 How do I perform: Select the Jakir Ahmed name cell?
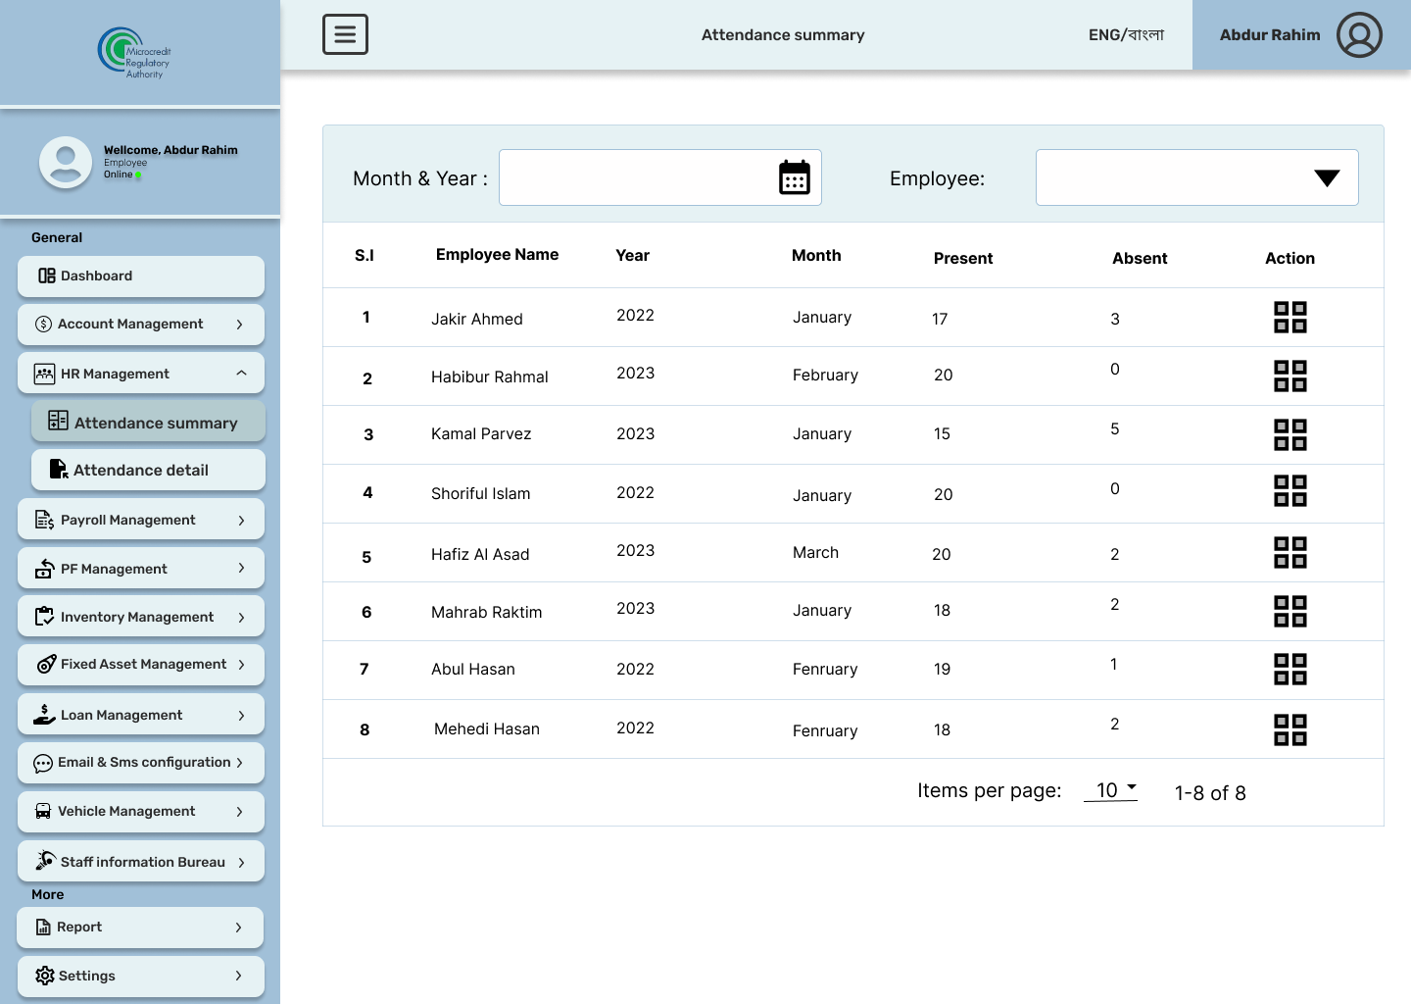tap(477, 319)
